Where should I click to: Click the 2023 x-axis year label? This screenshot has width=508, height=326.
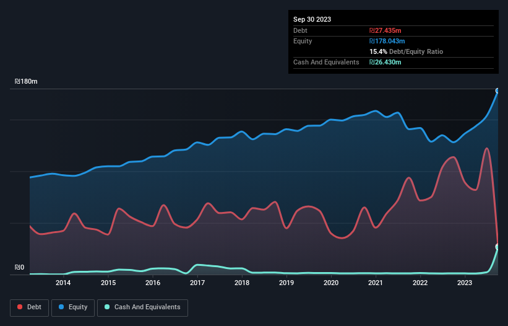pos(465,283)
